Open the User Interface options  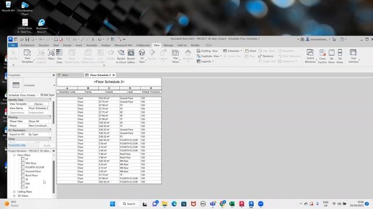click(354, 56)
